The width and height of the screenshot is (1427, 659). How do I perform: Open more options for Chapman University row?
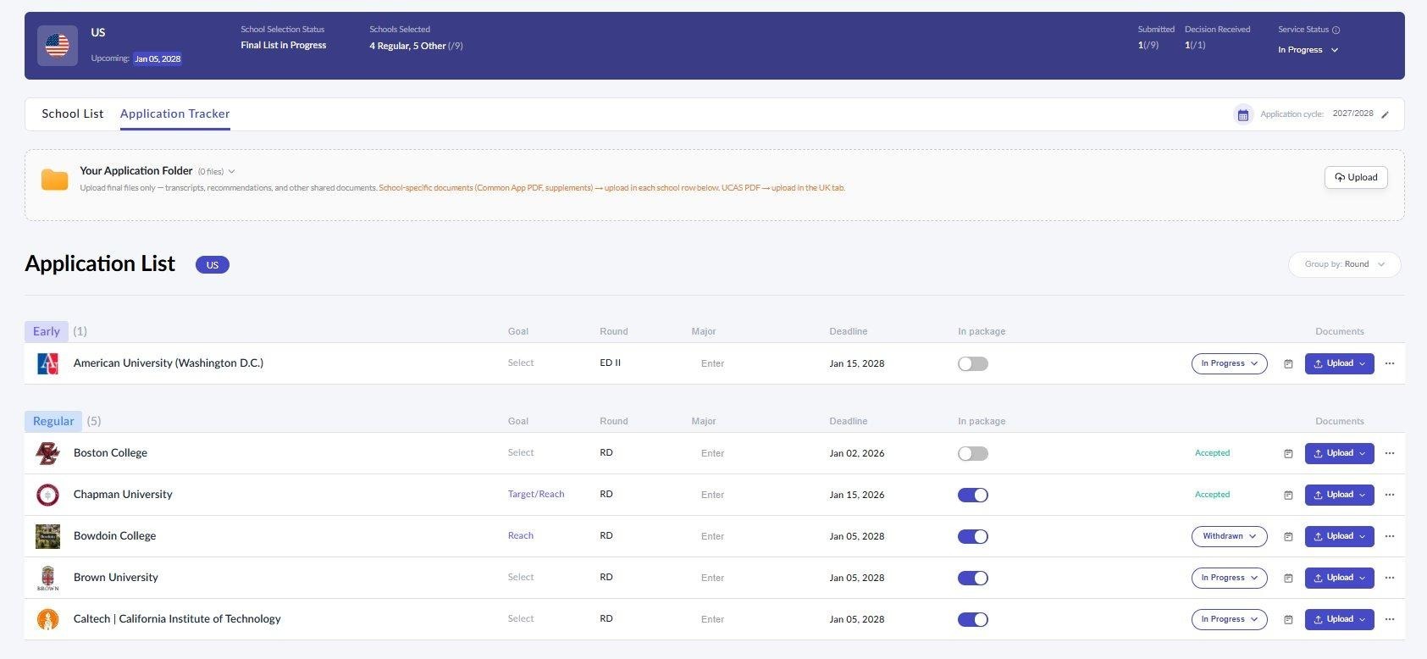(x=1390, y=495)
